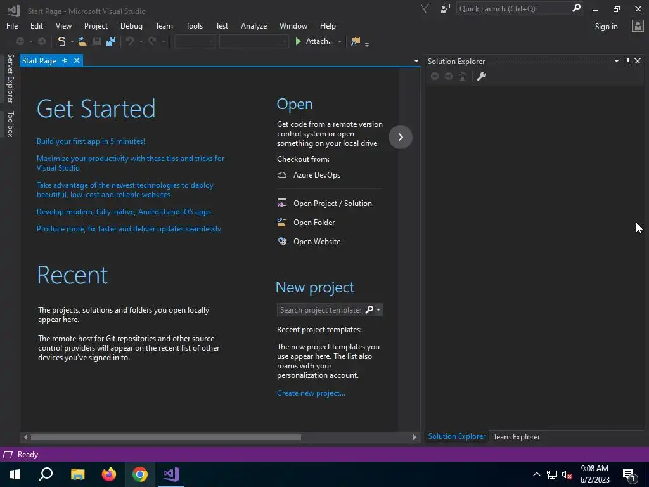
Task: Open the Undo history dropdown arrow
Action: point(141,41)
